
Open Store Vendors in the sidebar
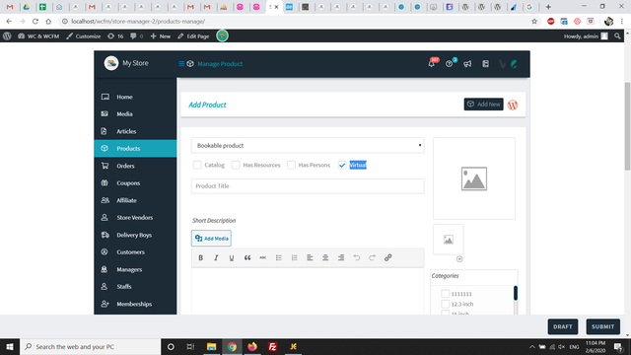(x=135, y=218)
